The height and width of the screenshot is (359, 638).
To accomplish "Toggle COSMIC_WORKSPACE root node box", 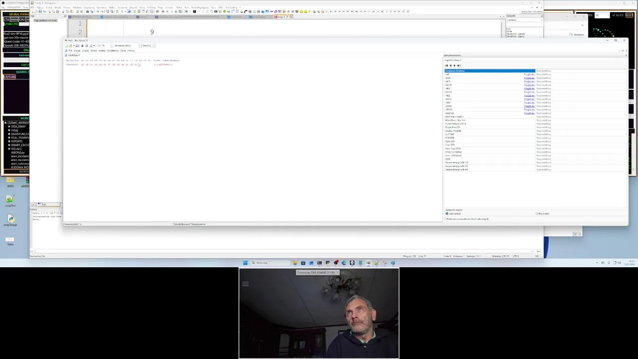I will (5, 123).
